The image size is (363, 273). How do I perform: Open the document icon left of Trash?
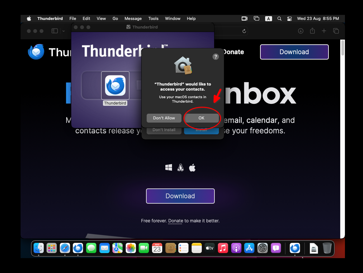pos(314,248)
